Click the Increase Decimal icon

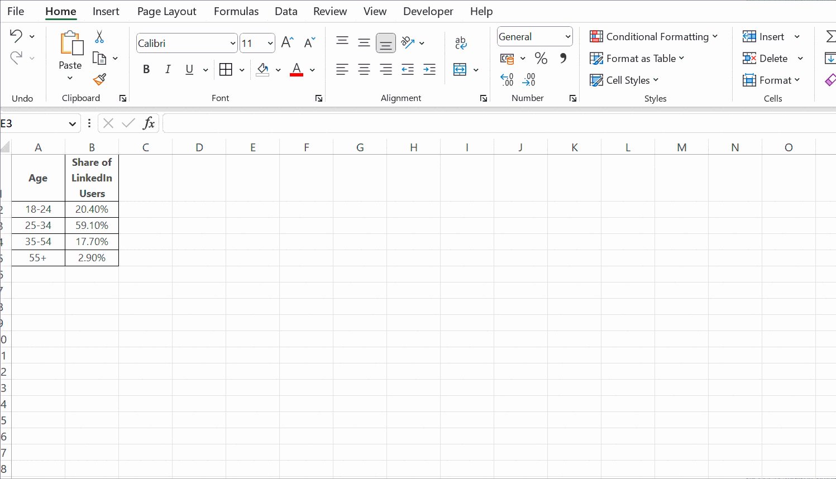coord(507,80)
